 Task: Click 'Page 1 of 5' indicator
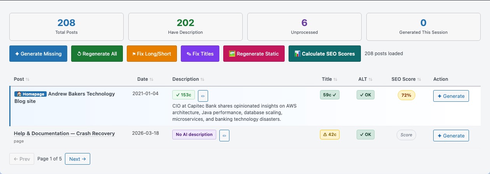pyautogui.click(x=49, y=159)
